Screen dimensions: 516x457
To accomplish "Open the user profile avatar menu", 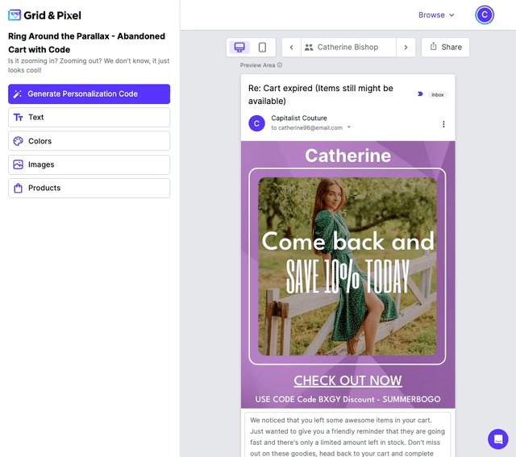I will [x=485, y=15].
